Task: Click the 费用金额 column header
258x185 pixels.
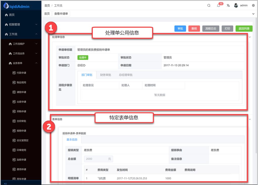Action: tap(170, 170)
